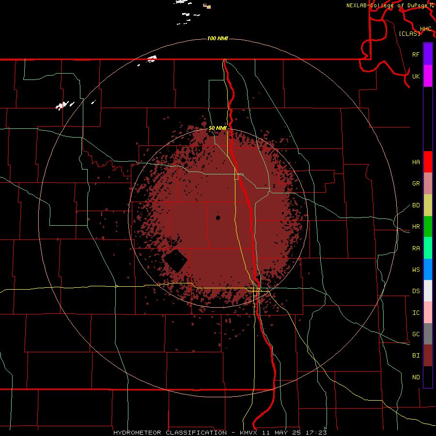Click the ND black legend swatch
Viewport: 436px width, 436px height.
pos(428,377)
